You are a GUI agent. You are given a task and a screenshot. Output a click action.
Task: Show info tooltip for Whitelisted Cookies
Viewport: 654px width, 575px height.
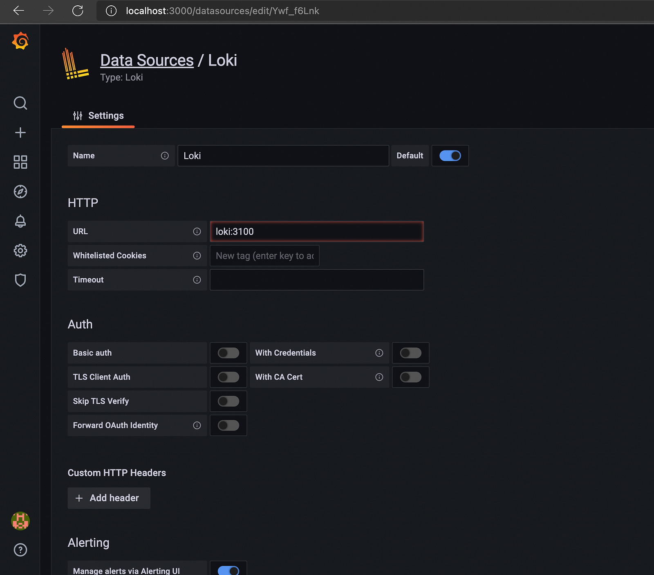click(x=197, y=256)
